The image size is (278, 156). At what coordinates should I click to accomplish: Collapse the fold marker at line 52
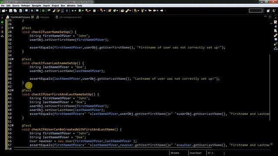tap(13, 125)
